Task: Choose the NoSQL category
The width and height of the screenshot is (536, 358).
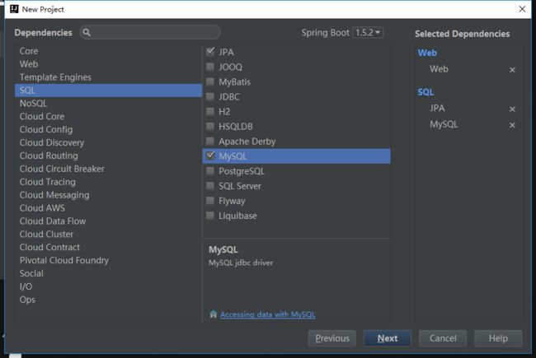Action: pyautogui.click(x=108, y=104)
